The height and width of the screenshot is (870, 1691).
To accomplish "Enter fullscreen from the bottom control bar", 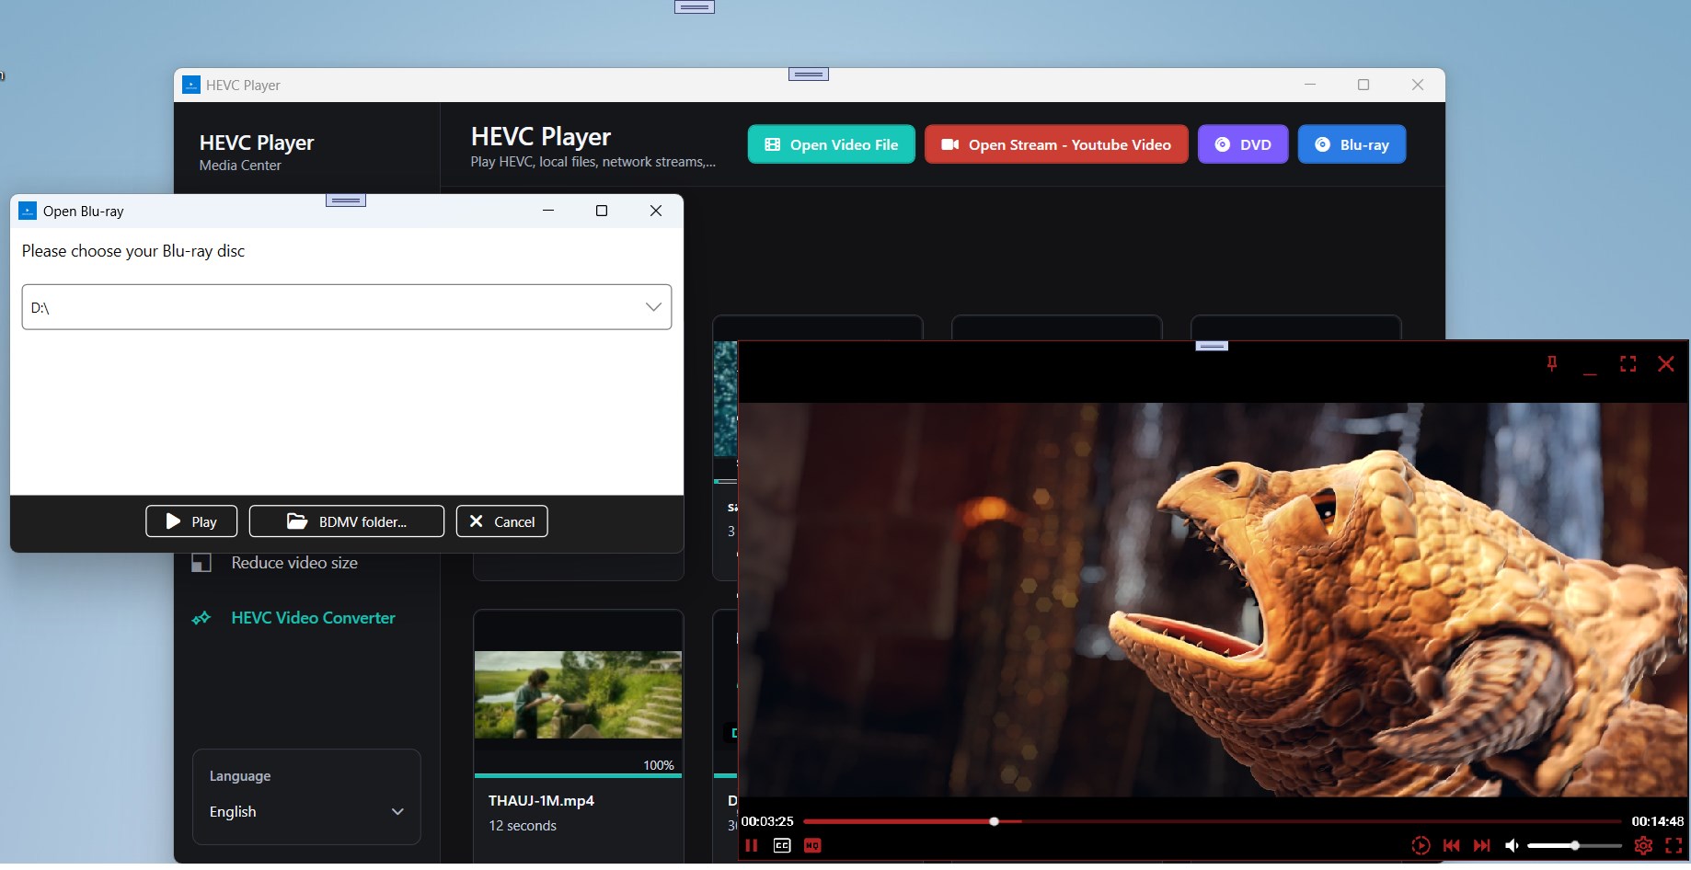I will pos(1674,845).
